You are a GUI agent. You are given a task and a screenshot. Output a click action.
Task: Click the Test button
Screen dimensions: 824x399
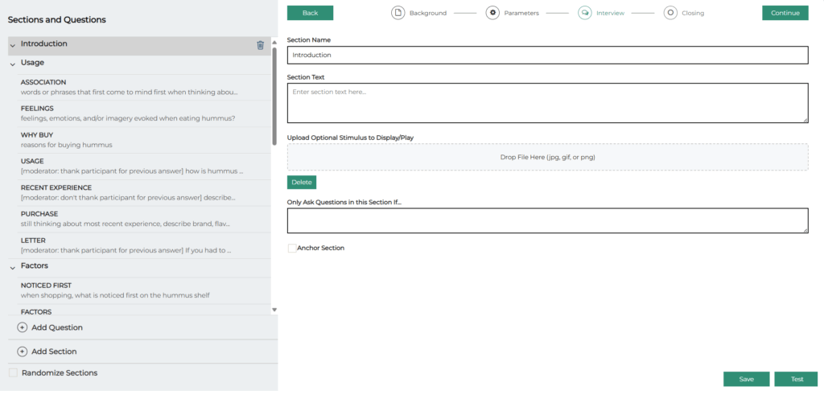797,379
